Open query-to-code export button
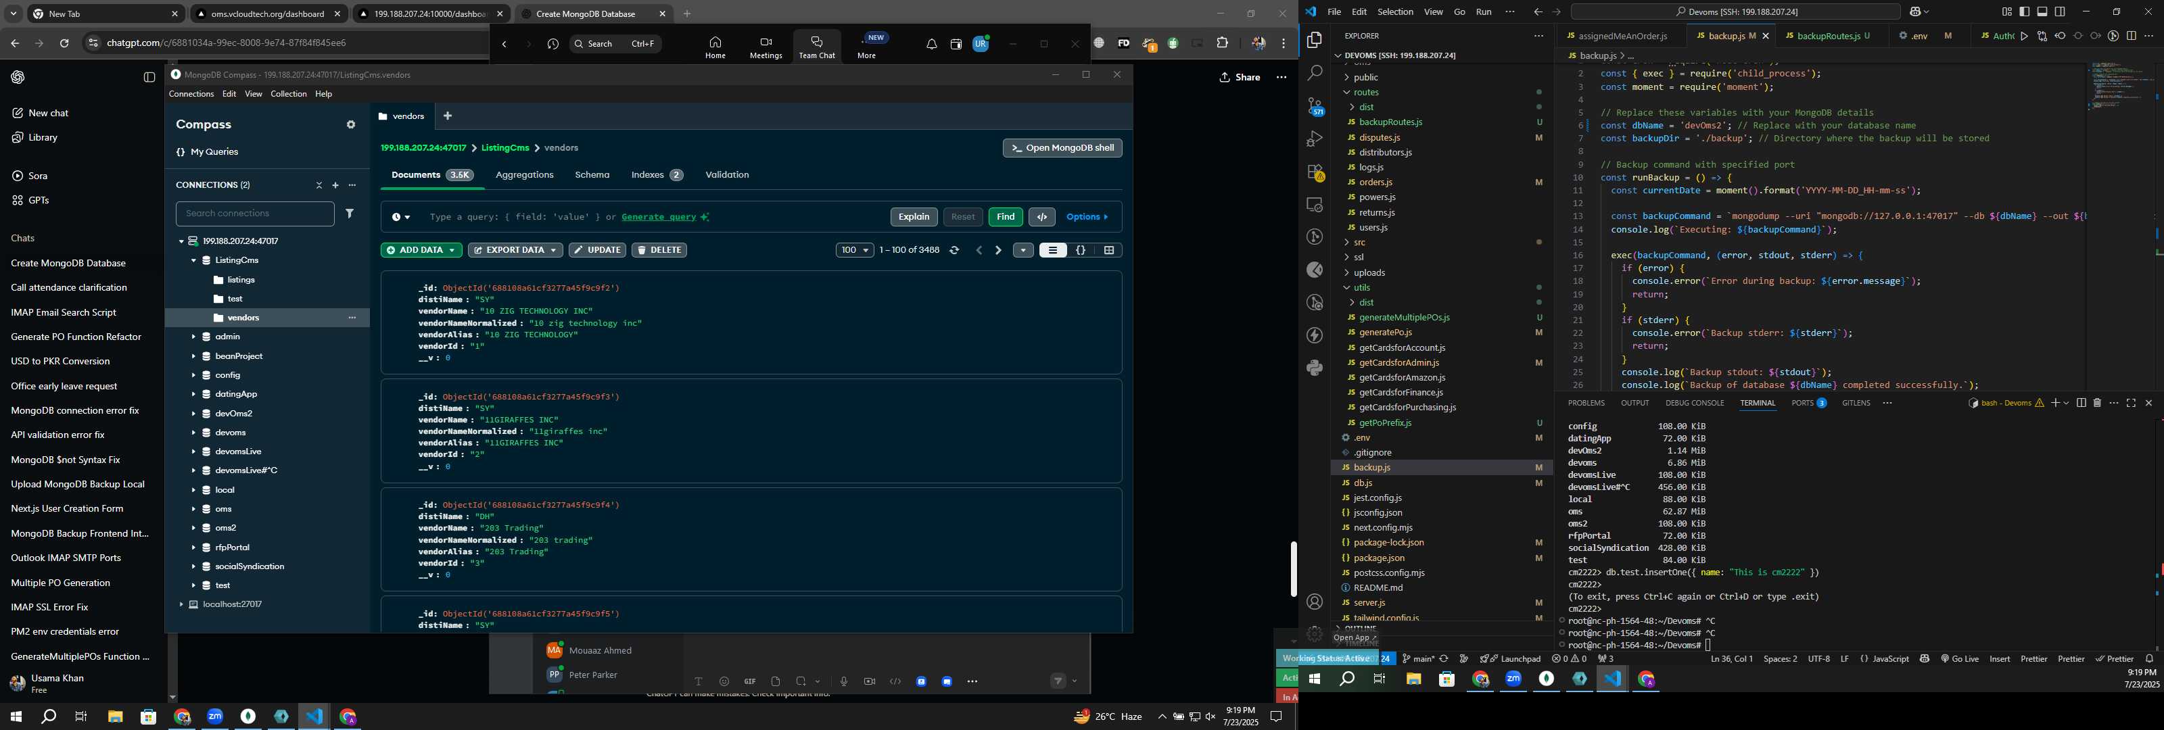The height and width of the screenshot is (730, 2164). tap(1043, 217)
